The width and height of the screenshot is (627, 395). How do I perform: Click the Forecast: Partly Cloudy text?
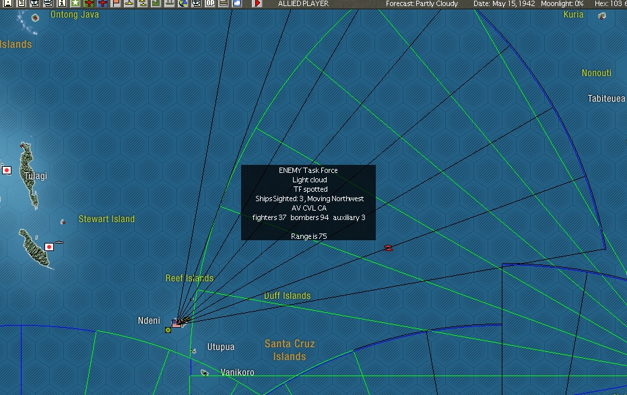pyautogui.click(x=422, y=3)
